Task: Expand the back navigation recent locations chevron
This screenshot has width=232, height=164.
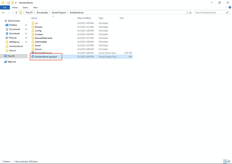Action: 13,12
